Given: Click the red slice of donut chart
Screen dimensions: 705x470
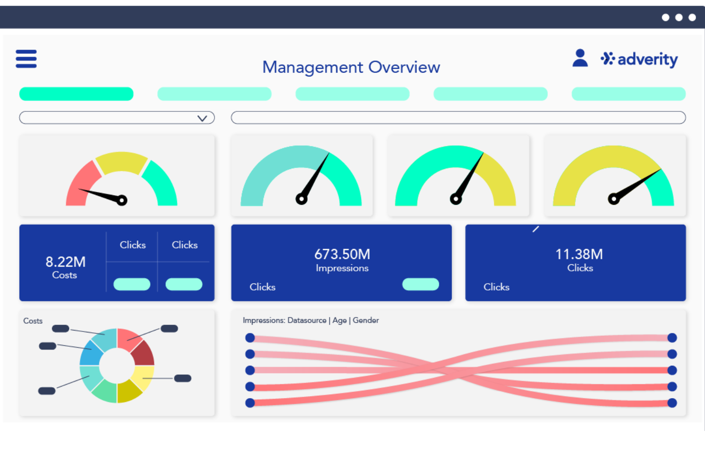Looking at the screenshot, I should (x=130, y=339).
